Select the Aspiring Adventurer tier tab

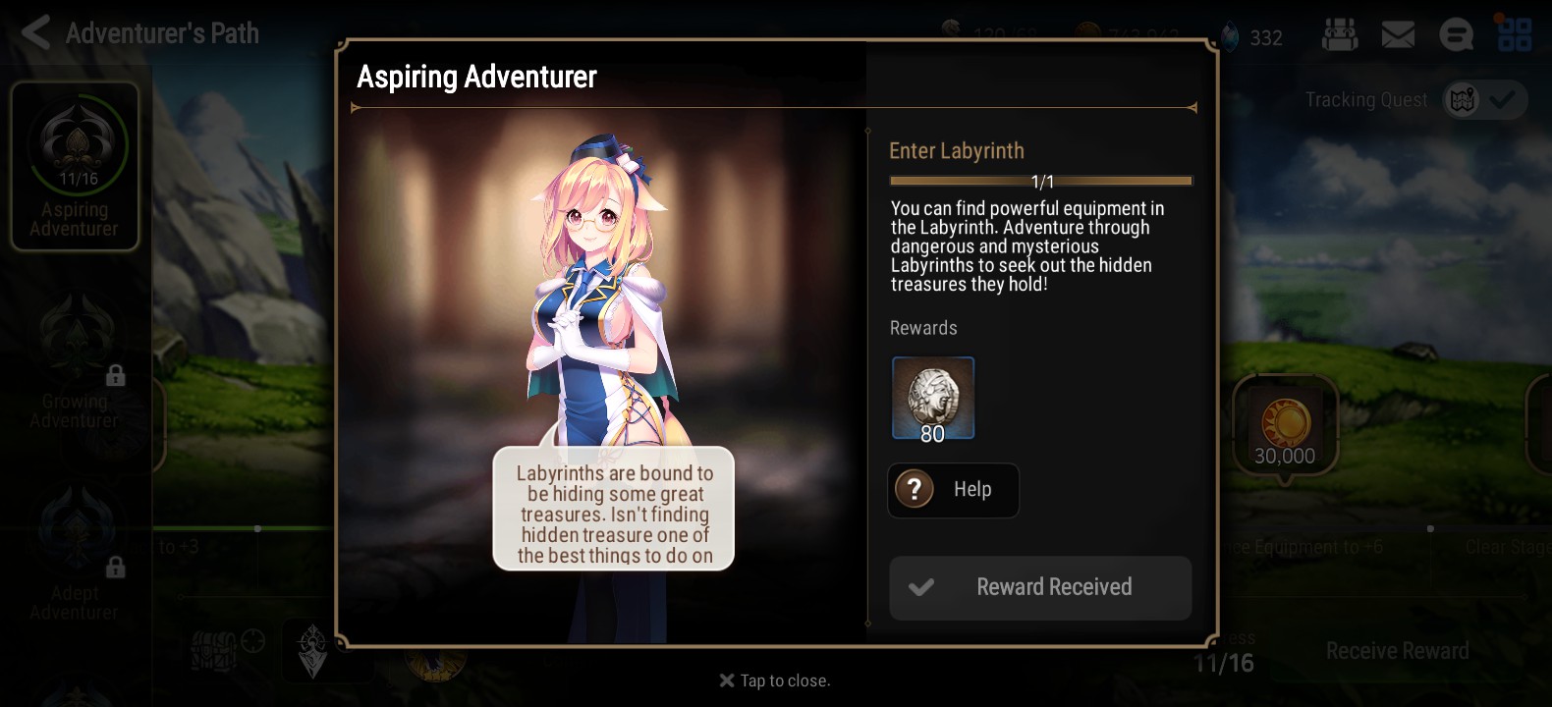pos(75,166)
